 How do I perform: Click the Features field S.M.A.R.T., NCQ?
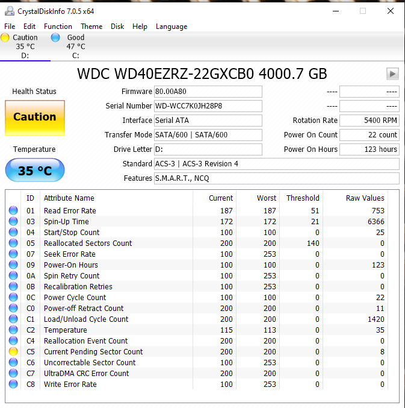[x=277, y=178]
